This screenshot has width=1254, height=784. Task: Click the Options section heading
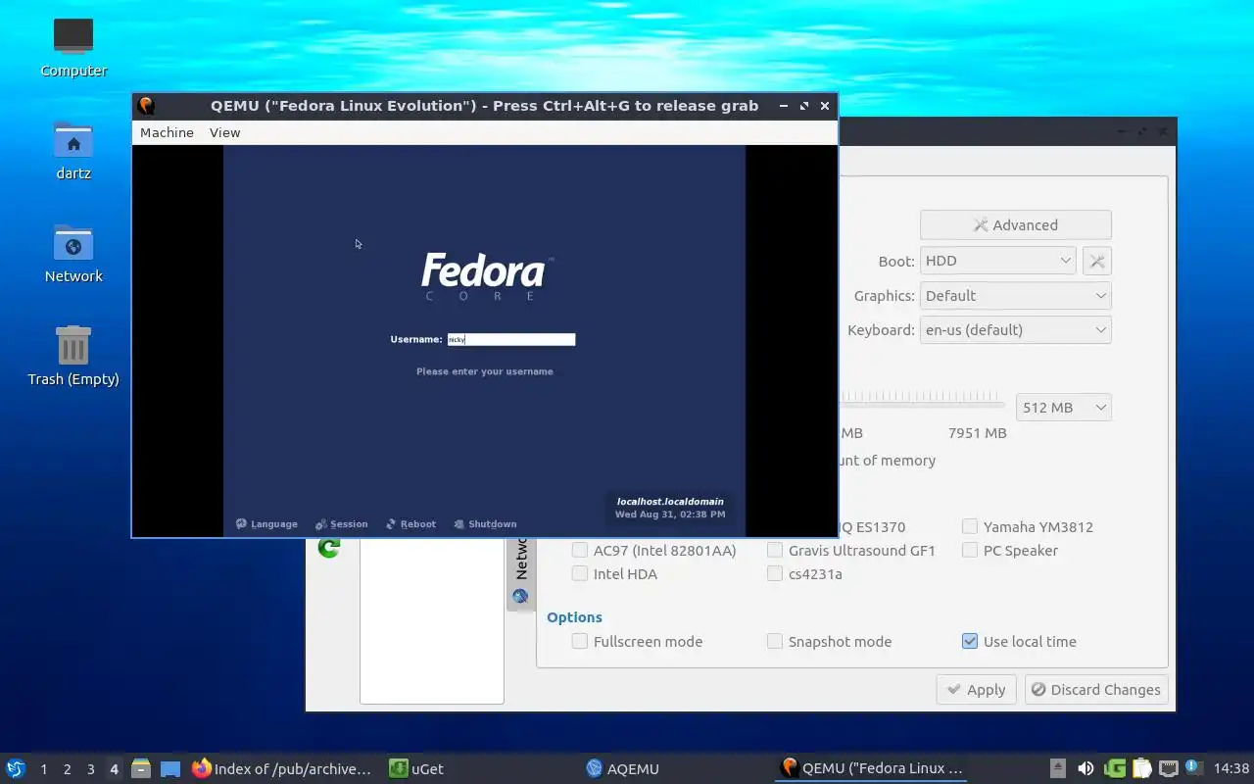[574, 617]
